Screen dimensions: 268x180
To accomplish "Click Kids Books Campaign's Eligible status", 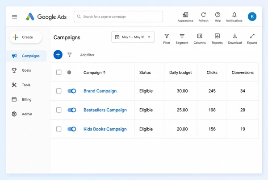I will 146,129.
